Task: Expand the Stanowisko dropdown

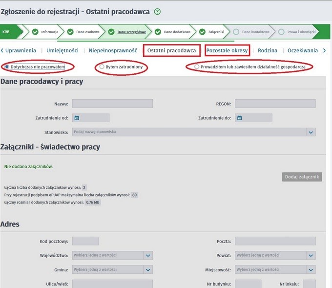Action: click(311, 132)
